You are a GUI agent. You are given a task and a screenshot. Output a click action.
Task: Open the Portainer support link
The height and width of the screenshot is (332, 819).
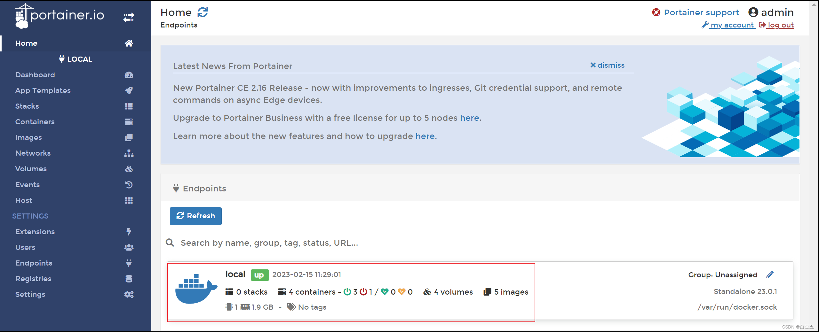pyautogui.click(x=702, y=12)
